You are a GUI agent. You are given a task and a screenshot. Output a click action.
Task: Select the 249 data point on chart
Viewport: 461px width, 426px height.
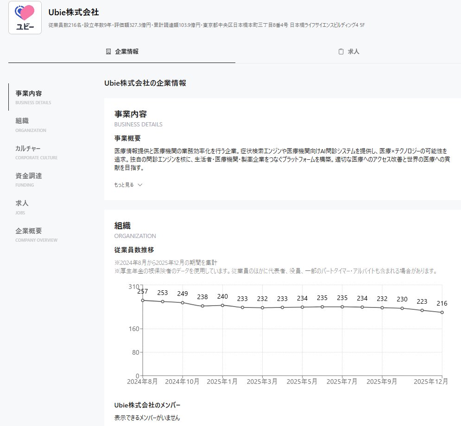click(x=183, y=303)
